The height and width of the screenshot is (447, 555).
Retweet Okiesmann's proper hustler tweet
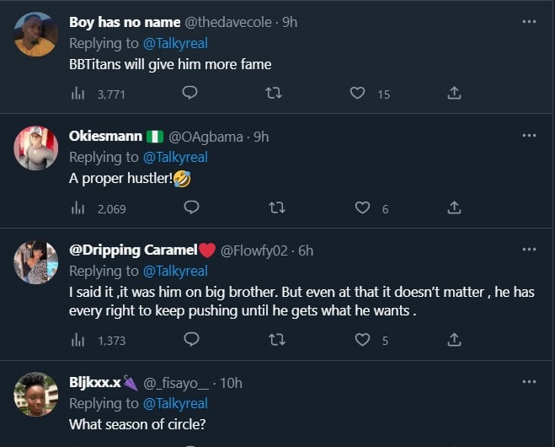pos(273,207)
